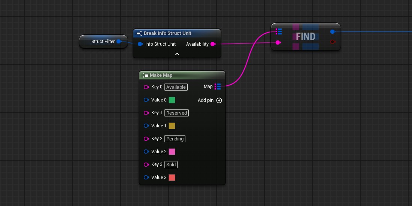Screen dimensions: 412x206
Task: Click the Info Struct Unit input pin
Action: click(140, 44)
